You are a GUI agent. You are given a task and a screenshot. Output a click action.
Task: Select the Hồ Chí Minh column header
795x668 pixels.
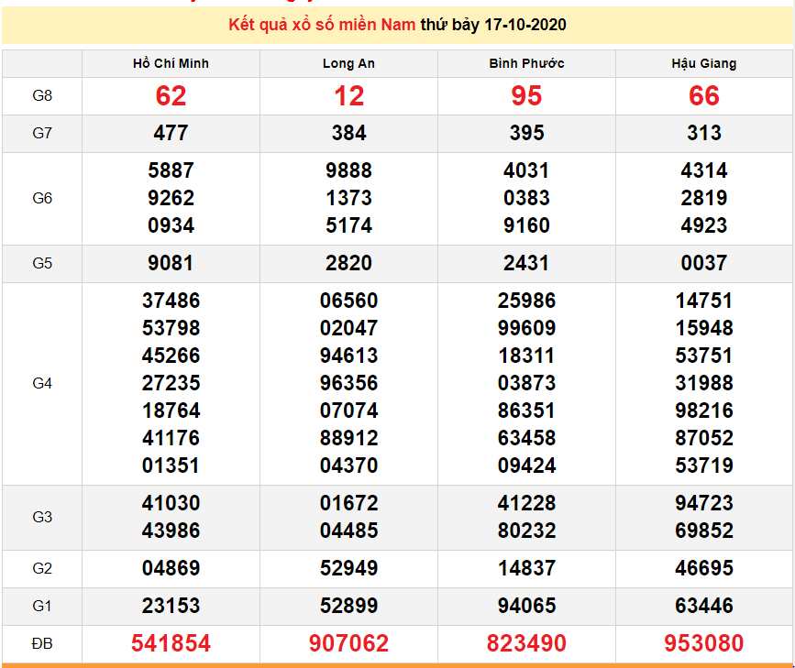[171, 63]
